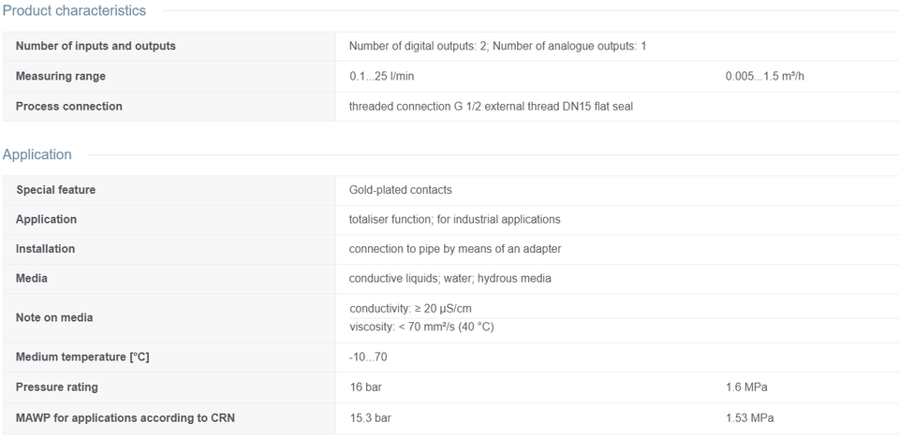The height and width of the screenshot is (438, 899).
Task: Select the 0.1...25 l/min measuring range value
Action: pyautogui.click(x=382, y=76)
